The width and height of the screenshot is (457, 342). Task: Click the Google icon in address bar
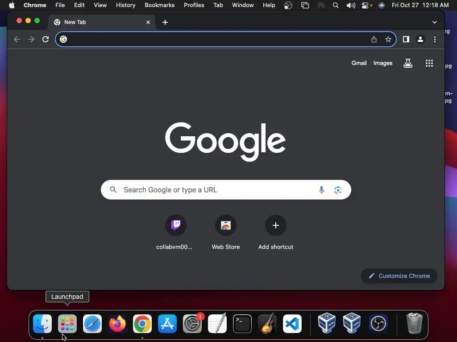[63, 39]
